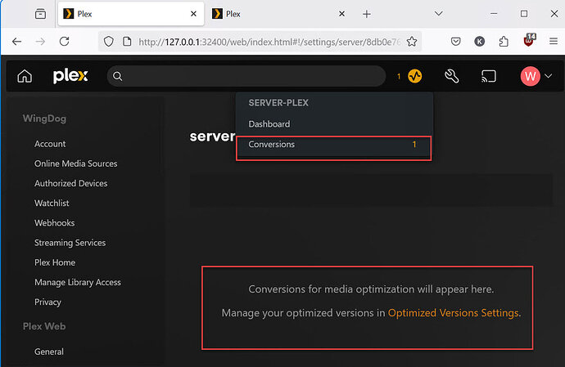The image size is (565, 367).
Task: Open Watchlist settings
Action: (52, 204)
